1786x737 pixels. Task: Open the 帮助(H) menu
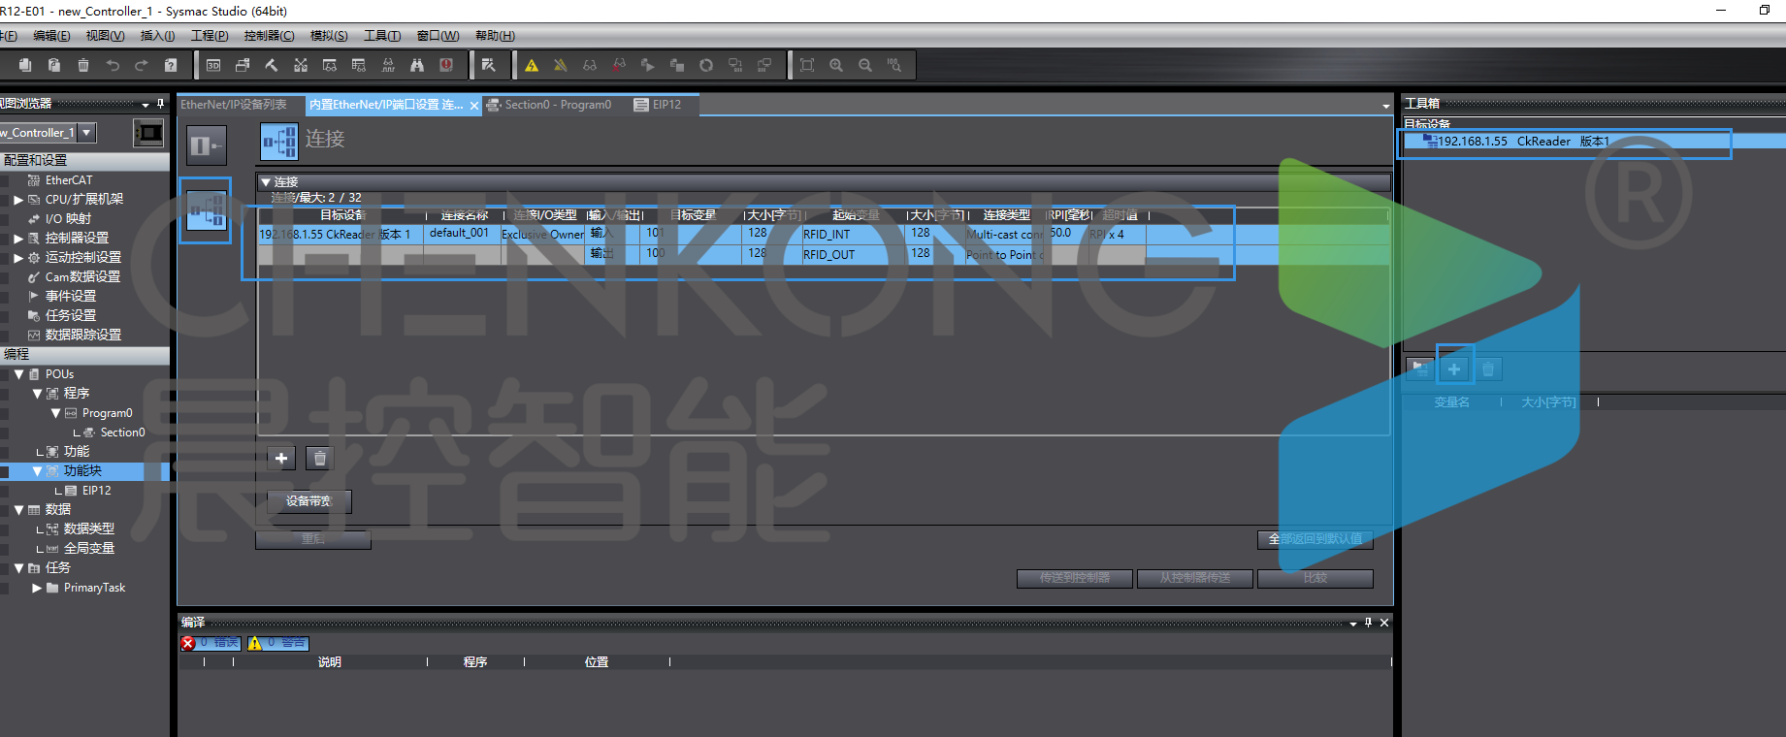coord(495,36)
